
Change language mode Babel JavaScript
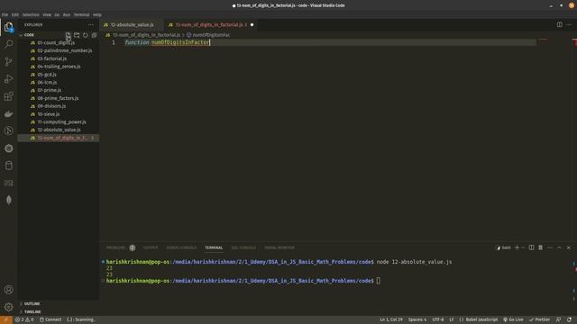(x=481, y=319)
